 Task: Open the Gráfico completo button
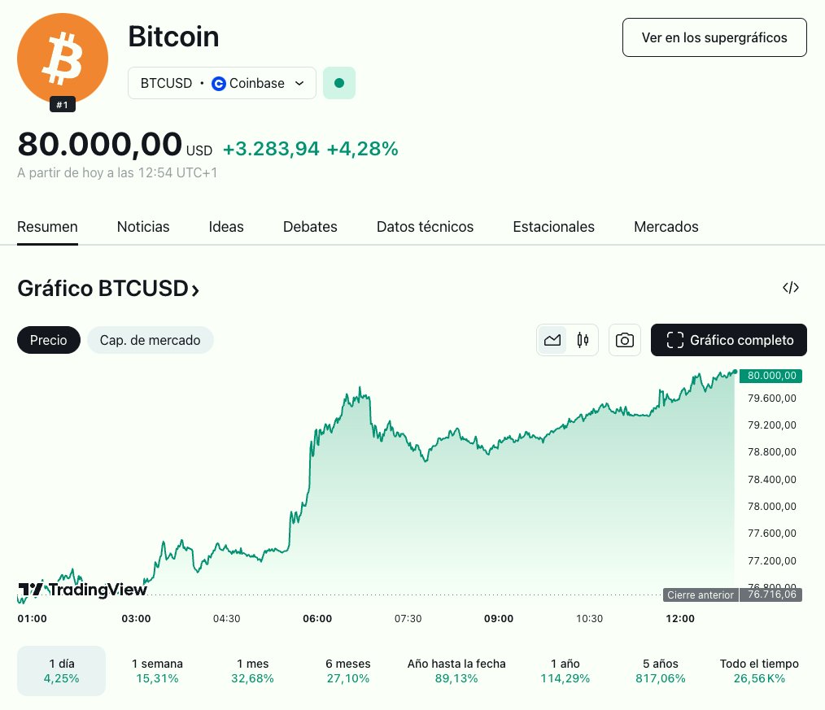coord(729,340)
